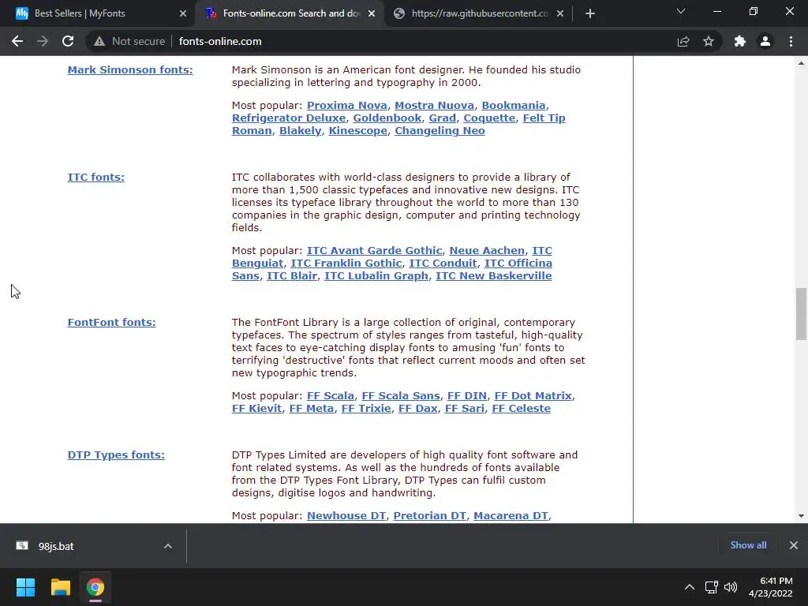
Task: Open the FF Sari font link
Action: click(464, 408)
